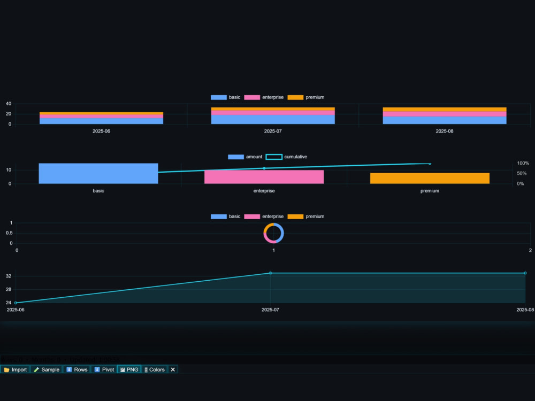Click the Import folder button
This screenshot has width=535, height=401.
(16, 369)
